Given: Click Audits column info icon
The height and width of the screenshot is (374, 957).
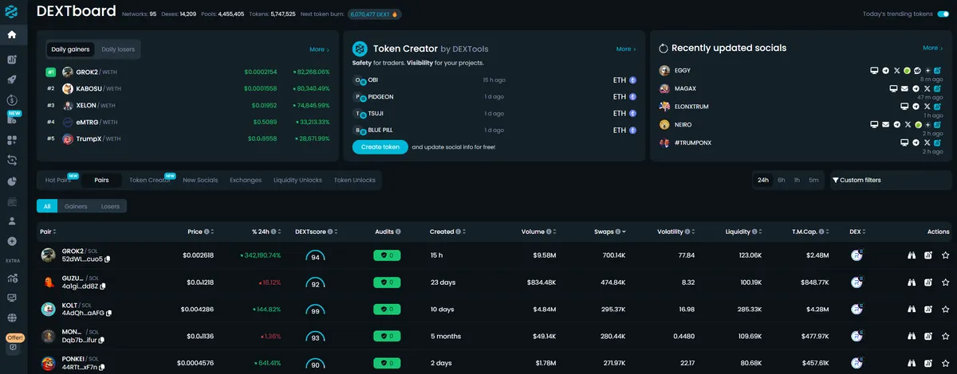Looking at the screenshot, I should pos(398,232).
